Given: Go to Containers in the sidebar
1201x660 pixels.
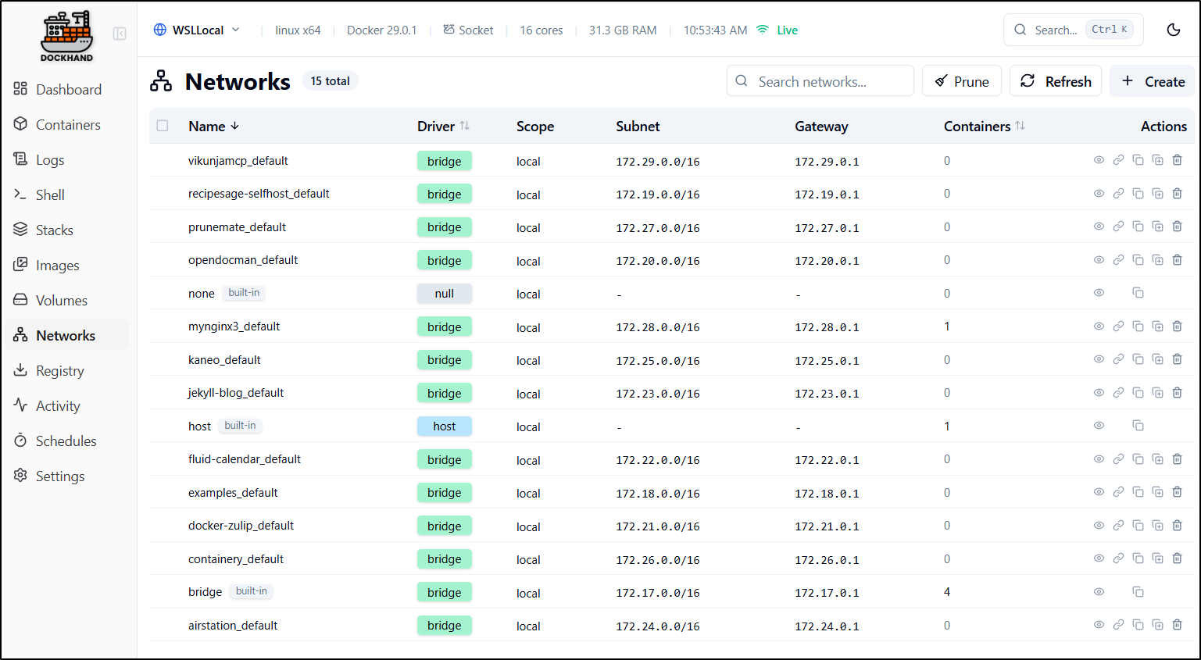Looking at the screenshot, I should click(67, 125).
